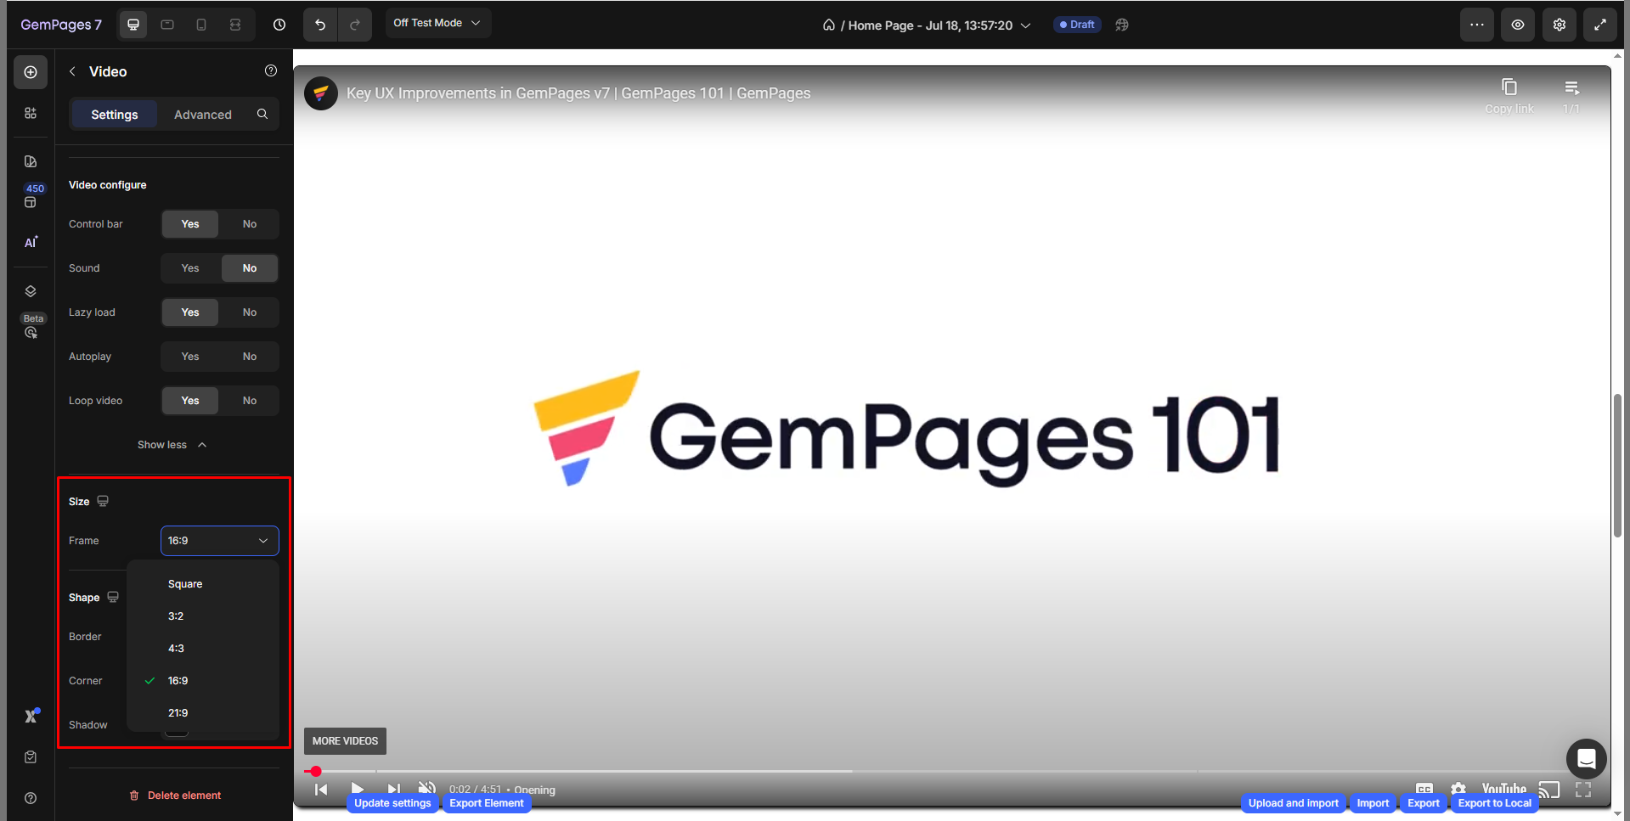Set Sound to Yes
Screen dimensions: 1630x821
click(190, 268)
